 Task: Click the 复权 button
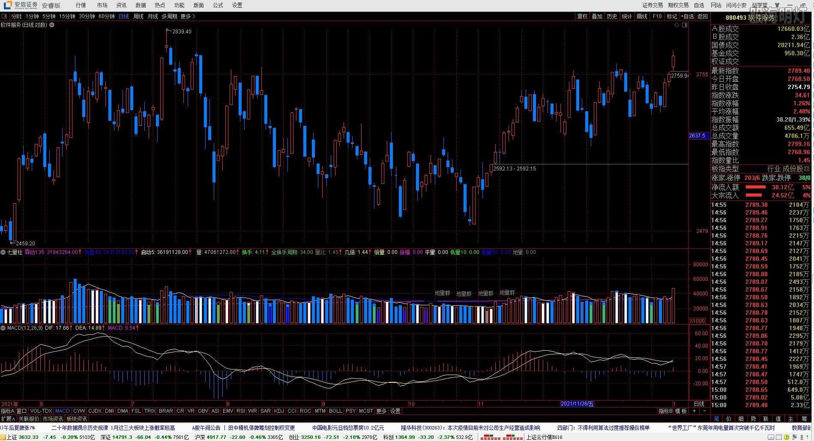(x=582, y=16)
